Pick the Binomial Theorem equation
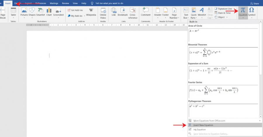This screenshot has width=263, height=137. [x=223, y=54]
